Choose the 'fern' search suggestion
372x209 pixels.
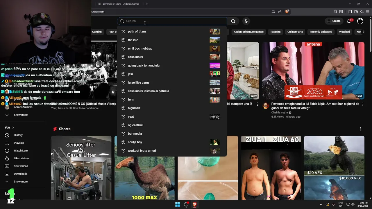pos(171,100)
